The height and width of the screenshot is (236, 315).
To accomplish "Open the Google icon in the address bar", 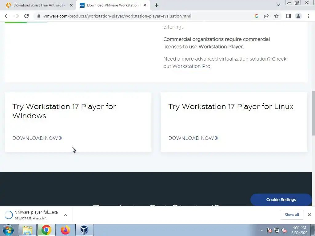I will [x=256, y=16].
